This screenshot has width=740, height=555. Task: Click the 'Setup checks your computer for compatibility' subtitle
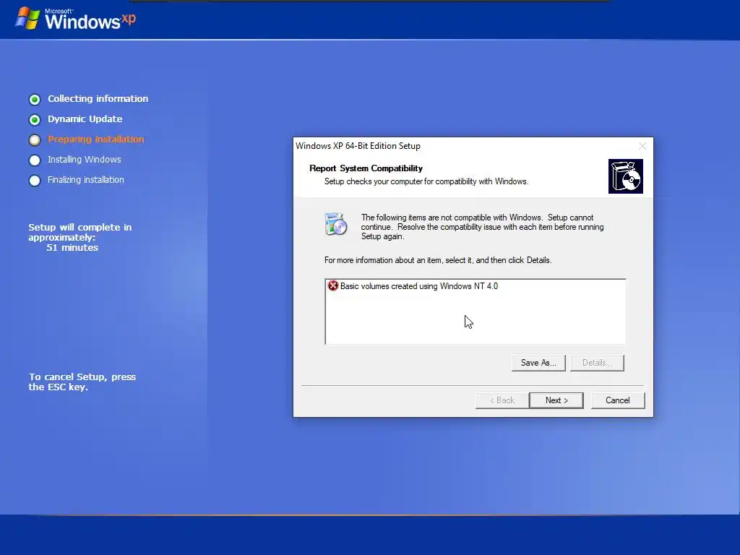point(426,181)
